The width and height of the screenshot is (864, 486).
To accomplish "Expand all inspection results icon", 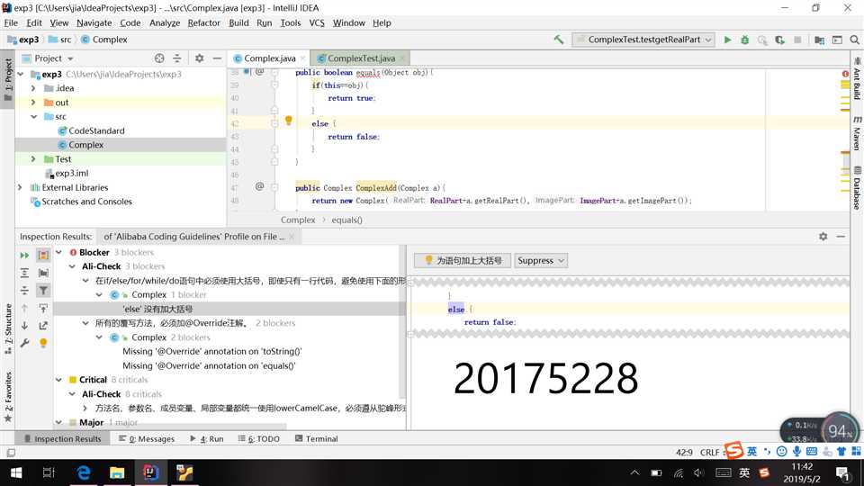I will click(25, 273).
